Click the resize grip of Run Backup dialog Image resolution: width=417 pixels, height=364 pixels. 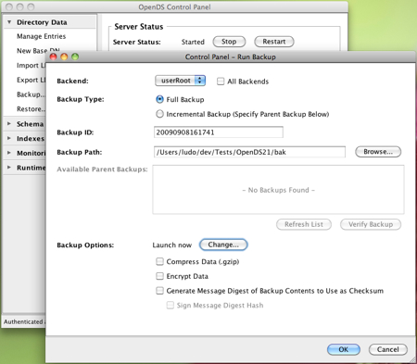[x=412, y=360]
